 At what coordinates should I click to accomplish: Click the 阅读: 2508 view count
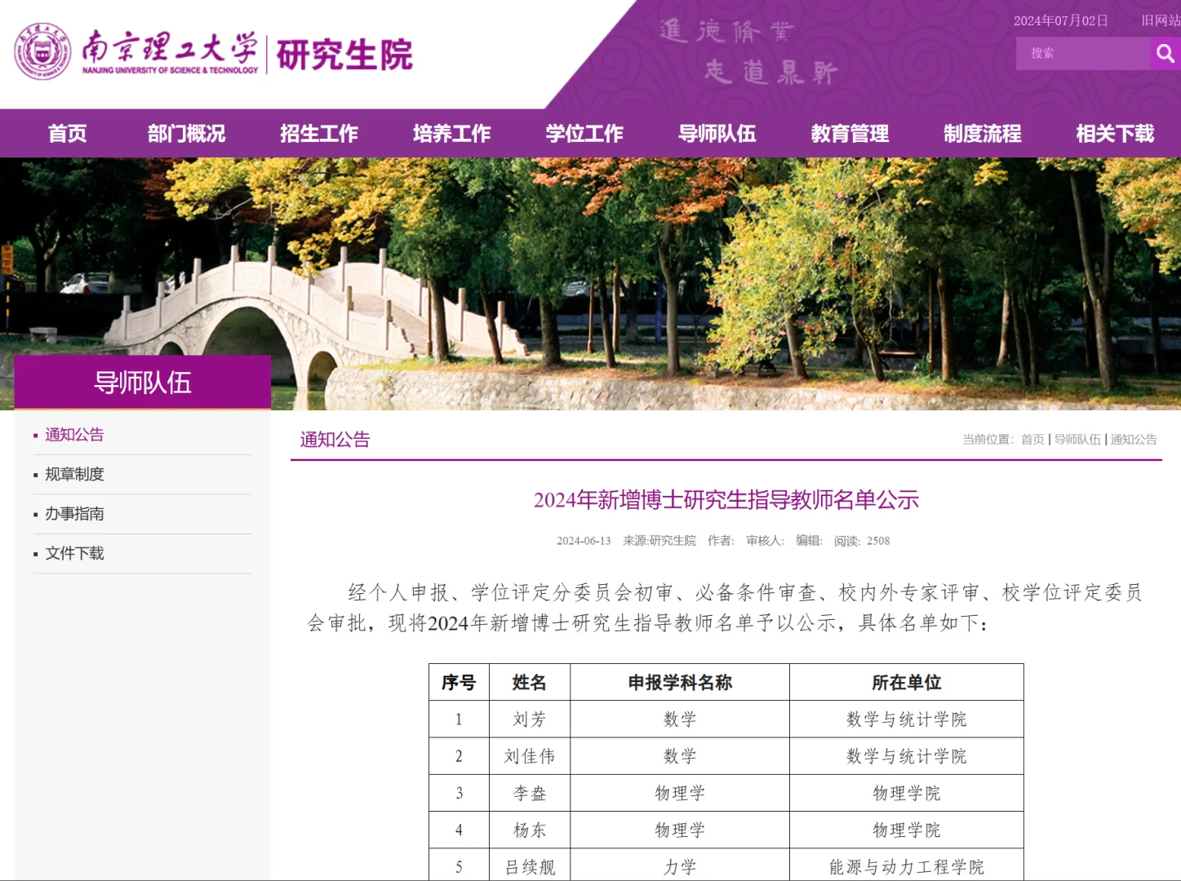[x=862, y=541]
